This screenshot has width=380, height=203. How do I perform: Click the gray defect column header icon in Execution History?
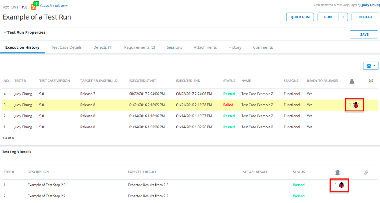[x=352, y=81]
